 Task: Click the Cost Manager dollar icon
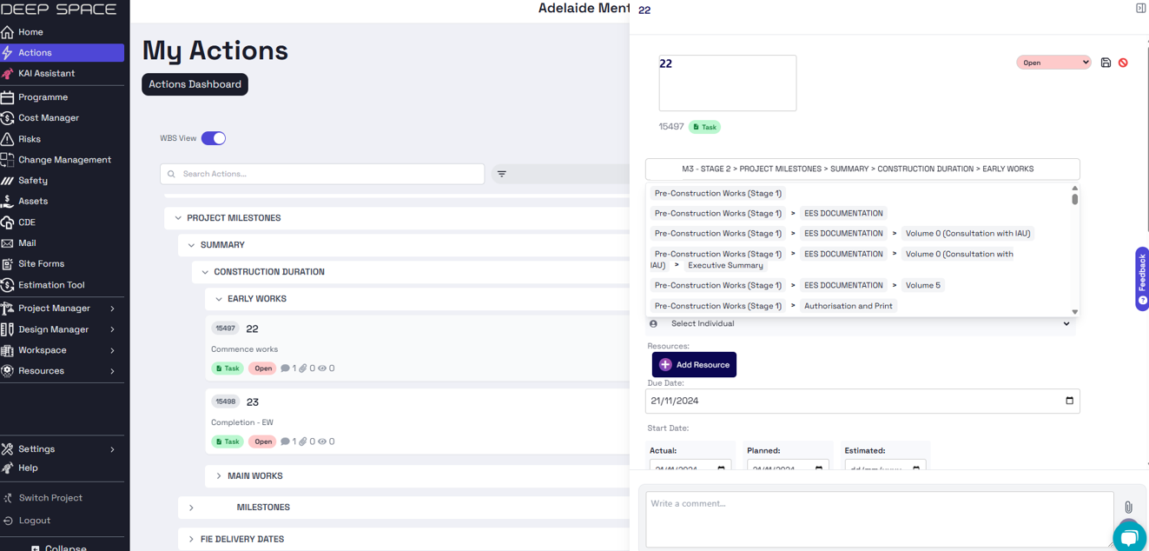point(8,118)
